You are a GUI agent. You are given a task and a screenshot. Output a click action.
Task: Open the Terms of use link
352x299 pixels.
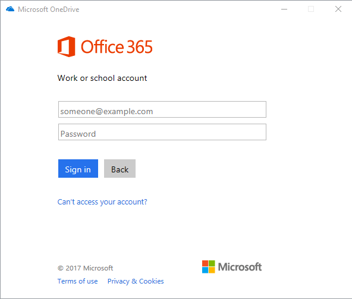point(77,281)
